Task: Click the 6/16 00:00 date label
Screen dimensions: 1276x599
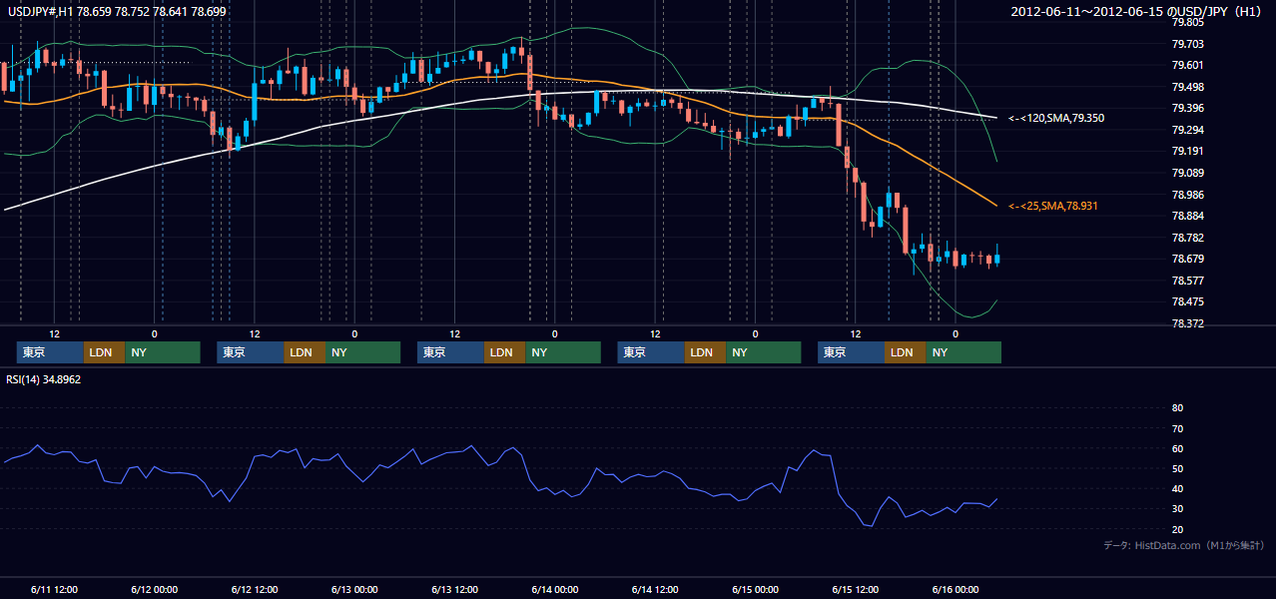Action: (956, 589)
